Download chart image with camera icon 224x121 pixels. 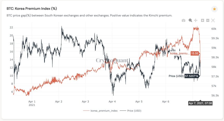coord(183,20)
